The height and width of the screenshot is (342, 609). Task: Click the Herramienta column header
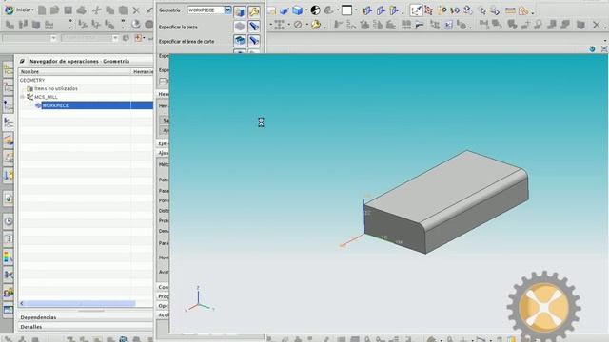click(143, 72)
